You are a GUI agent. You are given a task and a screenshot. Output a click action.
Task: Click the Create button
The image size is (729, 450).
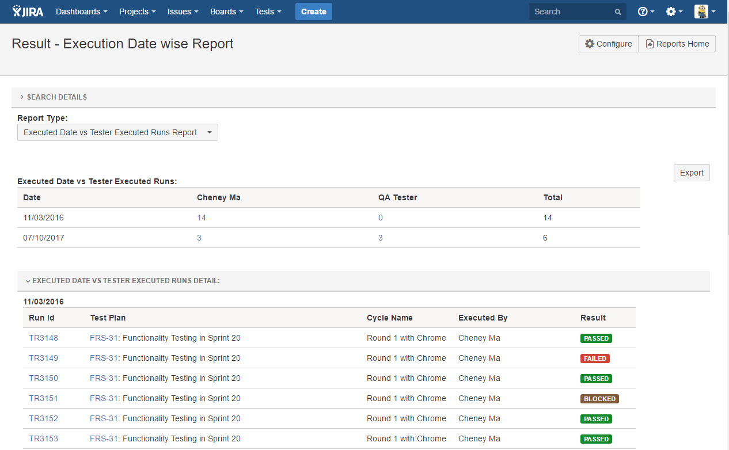(313, 12)
